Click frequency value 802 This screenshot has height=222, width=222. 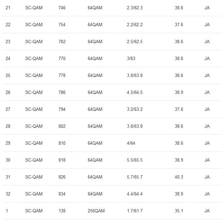(x=62, y=126)
